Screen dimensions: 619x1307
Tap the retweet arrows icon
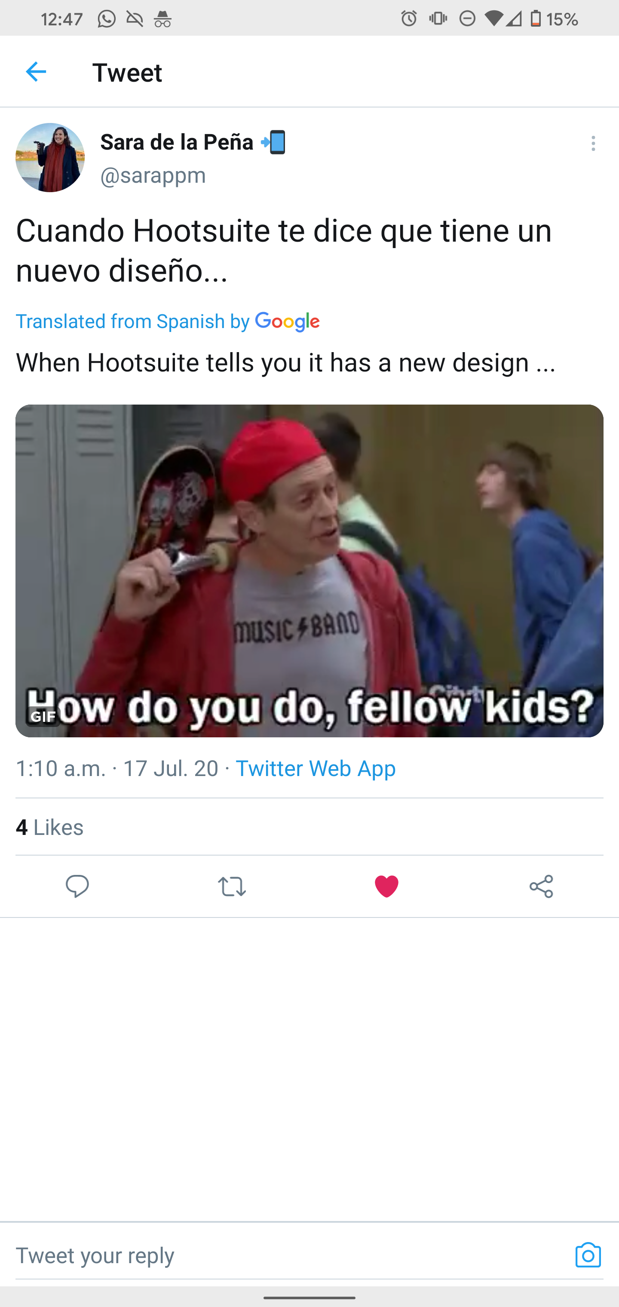pos(232,887)
